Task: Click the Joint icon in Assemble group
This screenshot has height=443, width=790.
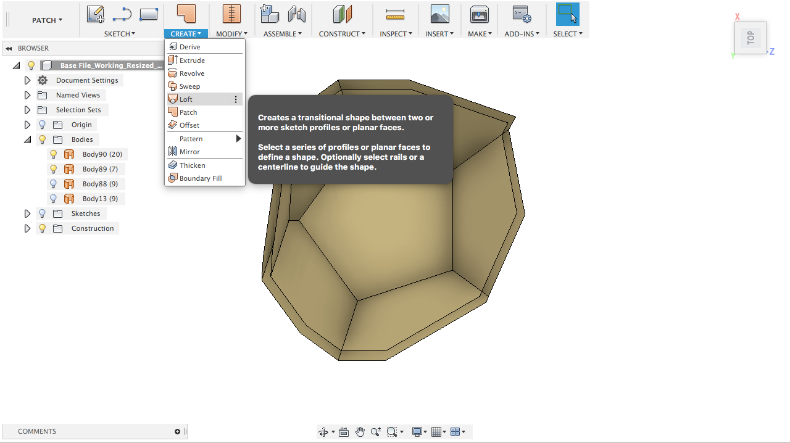Action: 297,14
